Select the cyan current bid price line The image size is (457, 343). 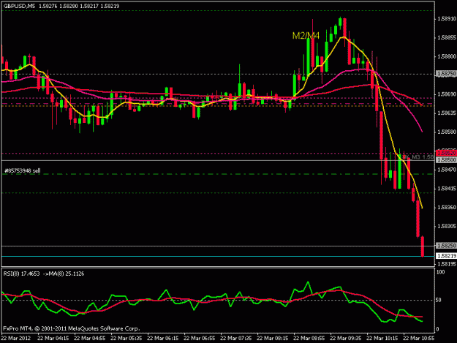click(218, 257)
